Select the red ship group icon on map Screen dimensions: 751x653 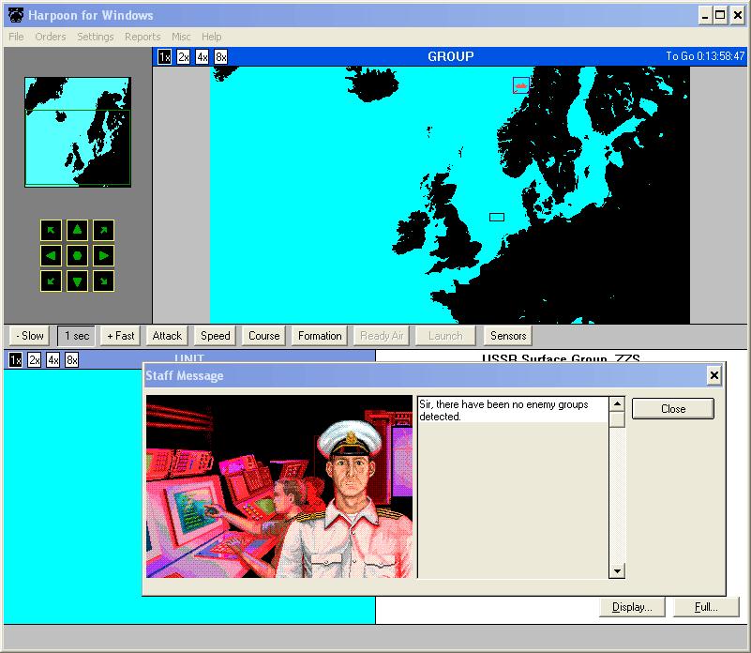(x=521, y=85)
